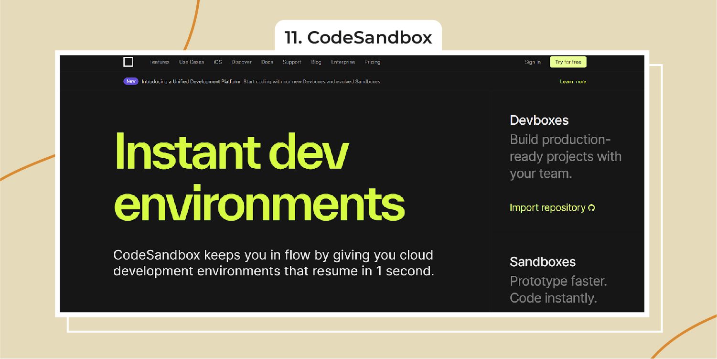This screenshot has width=717, height=359.
Task: Click the '11. CodeSandbox' title label
Action: coord(358,37)
